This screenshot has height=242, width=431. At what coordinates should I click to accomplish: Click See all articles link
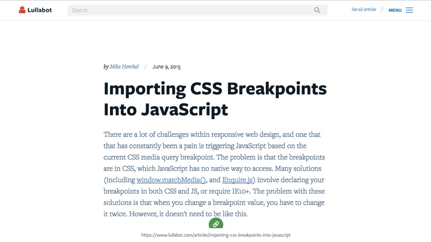click(x=364, y=9)
